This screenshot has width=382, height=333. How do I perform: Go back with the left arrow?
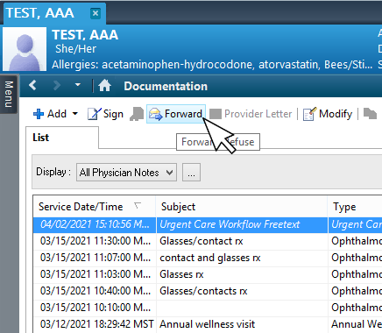[32, 86]
